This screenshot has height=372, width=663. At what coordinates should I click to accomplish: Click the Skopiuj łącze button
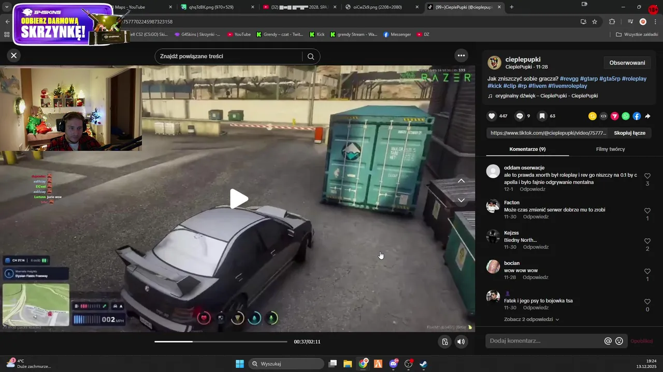[629, 133]
